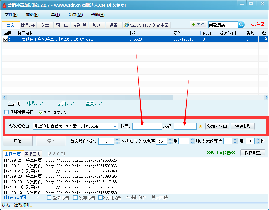Click the +关注 button
The height and width of the screenshot is (210, 269).
click(198, 25)
